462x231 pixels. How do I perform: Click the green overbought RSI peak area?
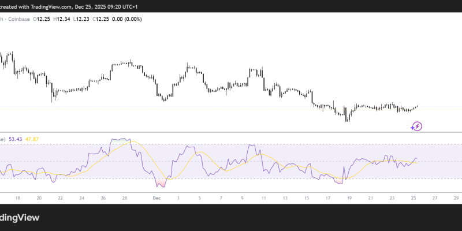(x=120, y=140)
